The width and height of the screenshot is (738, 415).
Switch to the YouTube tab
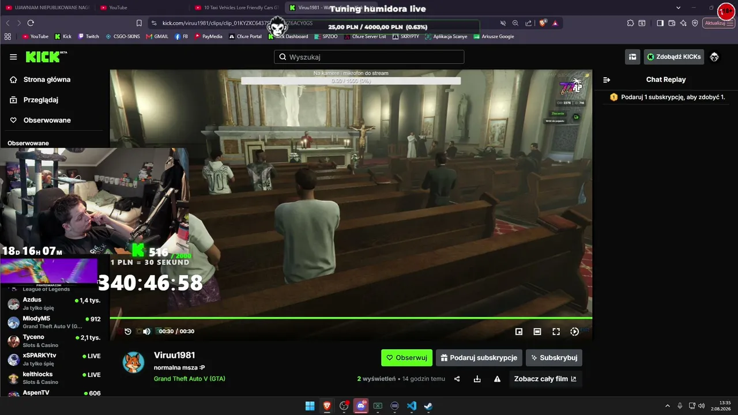pos(141,7)
